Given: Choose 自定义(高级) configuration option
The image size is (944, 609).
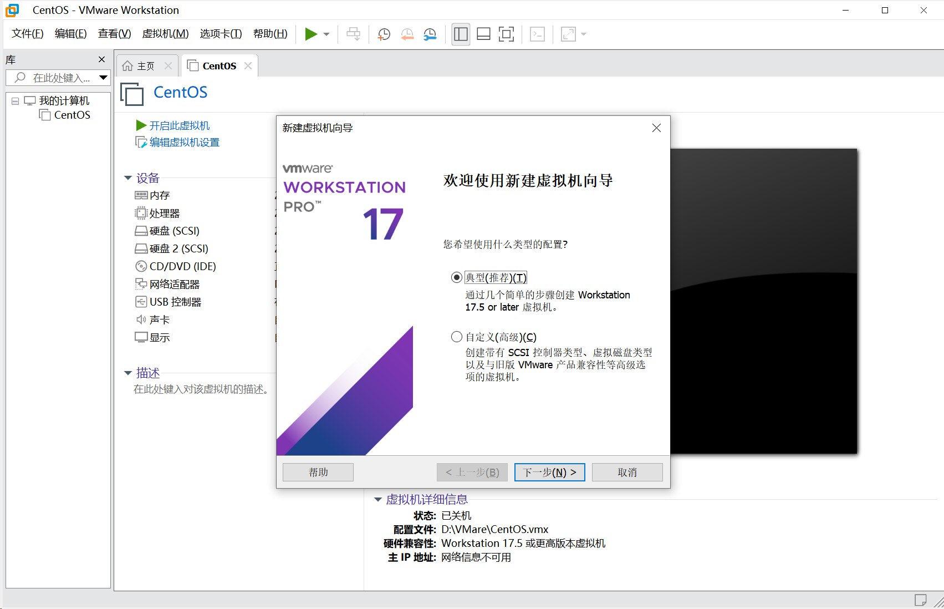Looking at the screenshot, I should point(456,337).
